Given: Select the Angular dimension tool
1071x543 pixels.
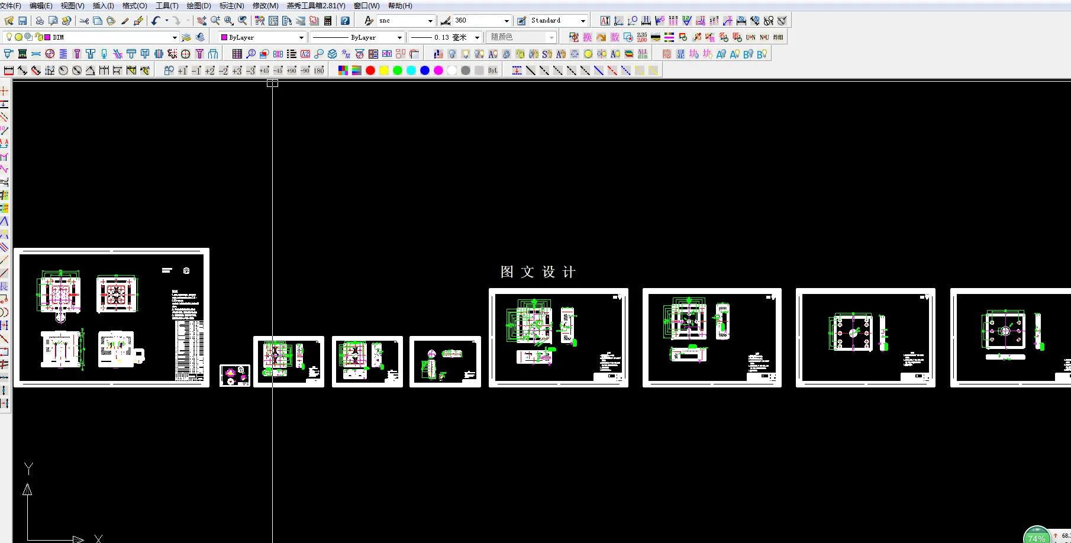Looking at the screenshot, I should (91, 70).
